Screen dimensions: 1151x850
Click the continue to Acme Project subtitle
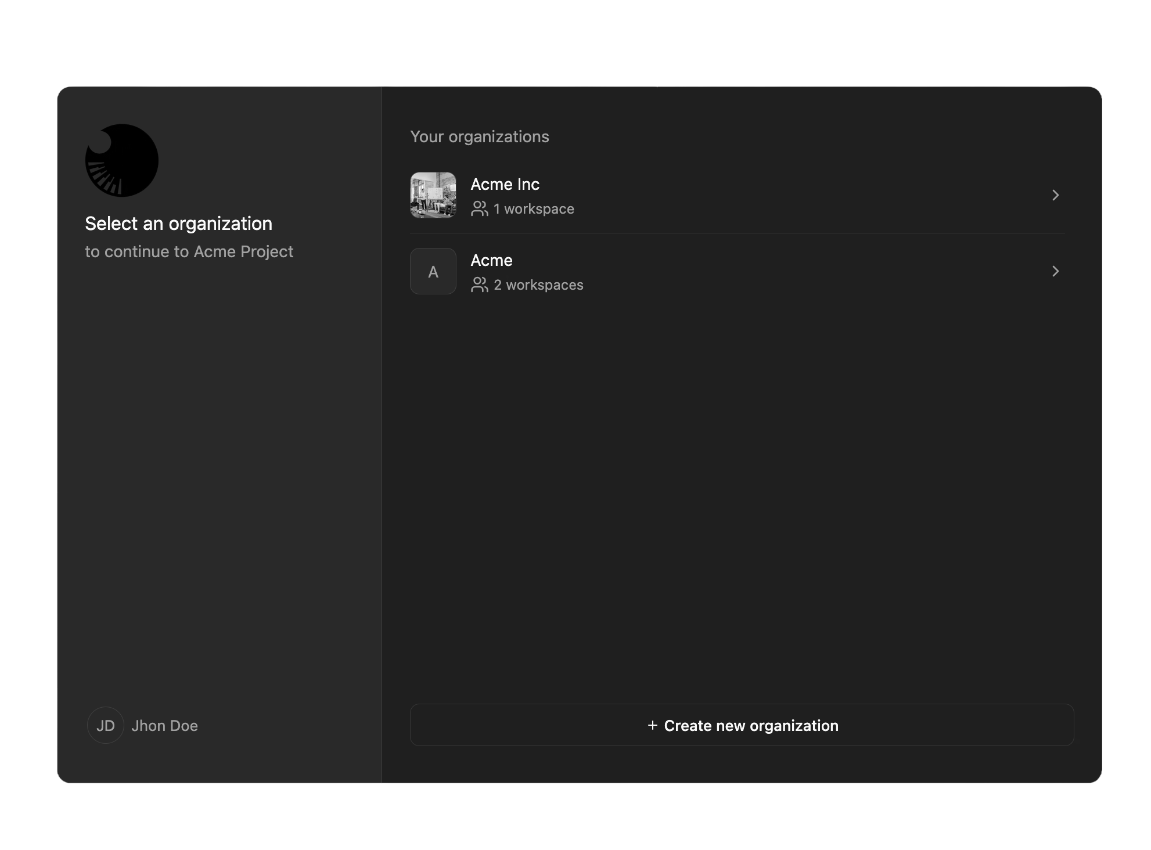pyautogui.click(x=189, y=251)
